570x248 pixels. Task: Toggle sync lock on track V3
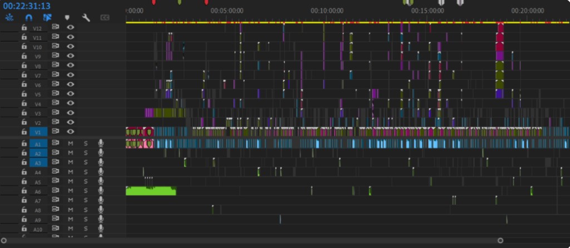55,113
